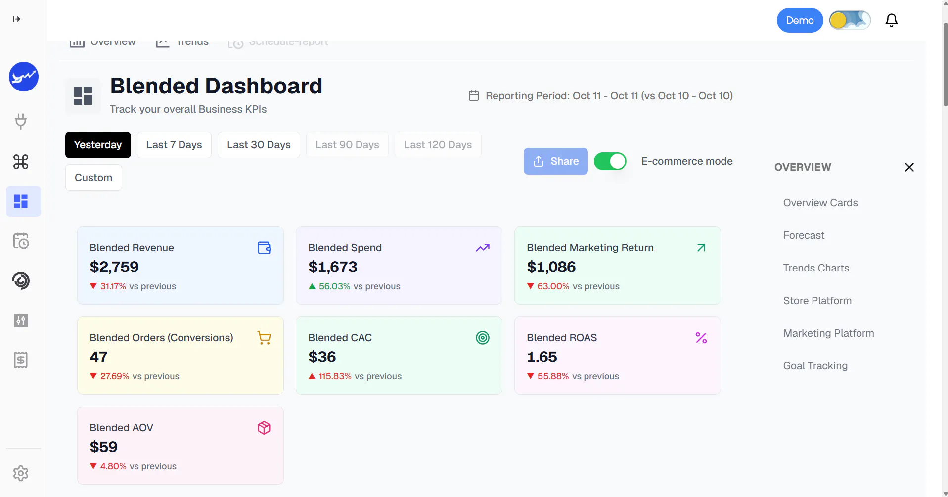This screenshot has width=948, height=497.
Task: Select Last 120 Days range
Action: (438, 145)
